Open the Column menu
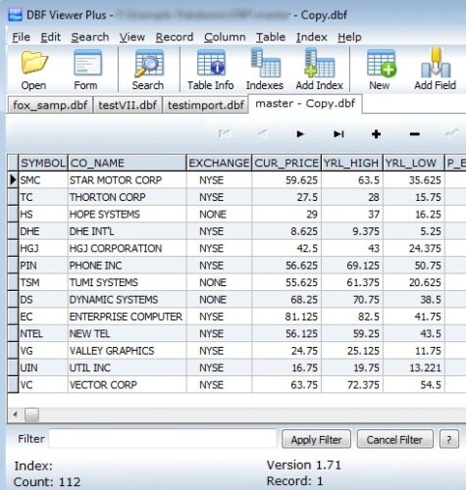 (x=225, y=37)
